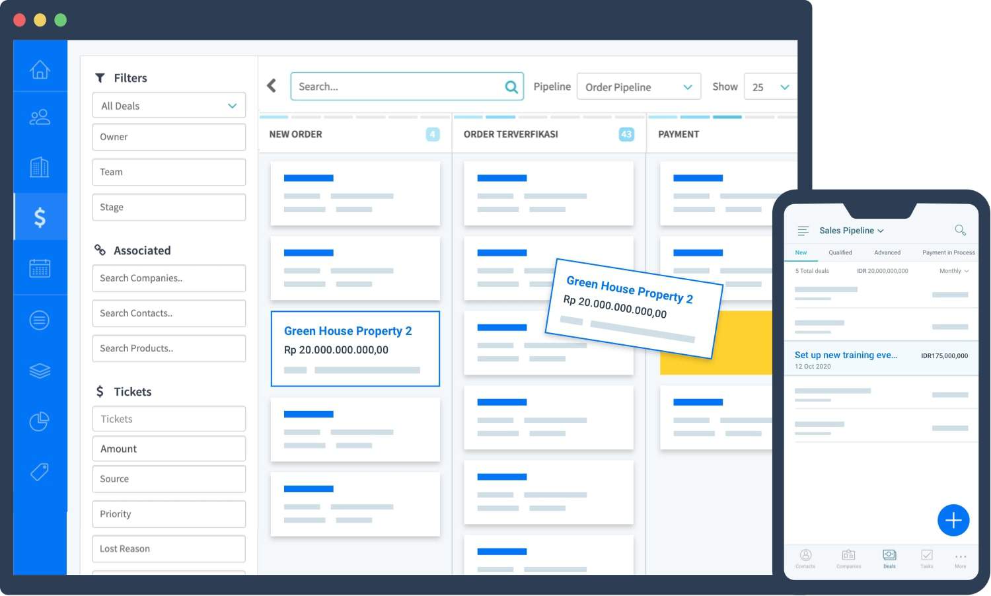Open the Order Pipeline dropdown
The width and height of the screenshot is (991, 596).
click(x=639, y=87)
